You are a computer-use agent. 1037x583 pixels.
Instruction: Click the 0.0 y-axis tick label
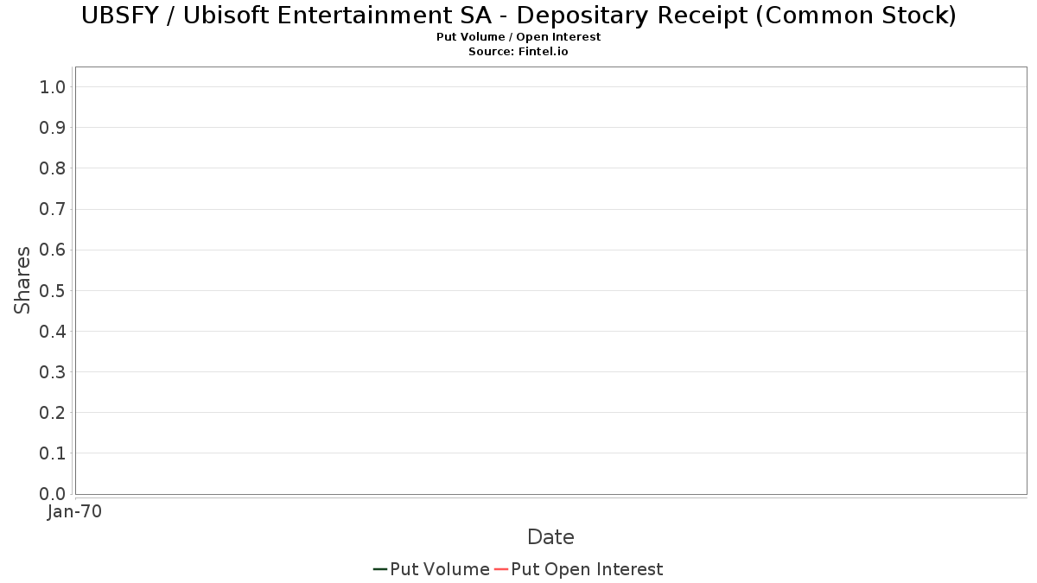click(53, 494)
